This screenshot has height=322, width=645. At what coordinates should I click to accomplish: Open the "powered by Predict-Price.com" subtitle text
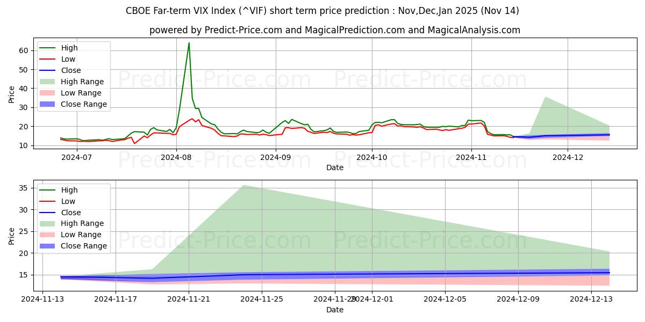pos(334,30)
